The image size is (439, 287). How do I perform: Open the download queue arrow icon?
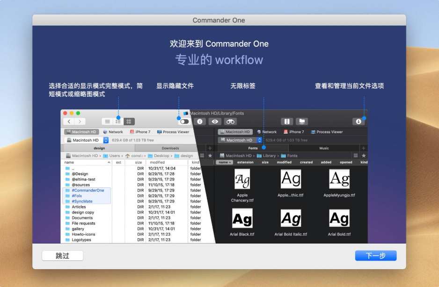point(359,122)
